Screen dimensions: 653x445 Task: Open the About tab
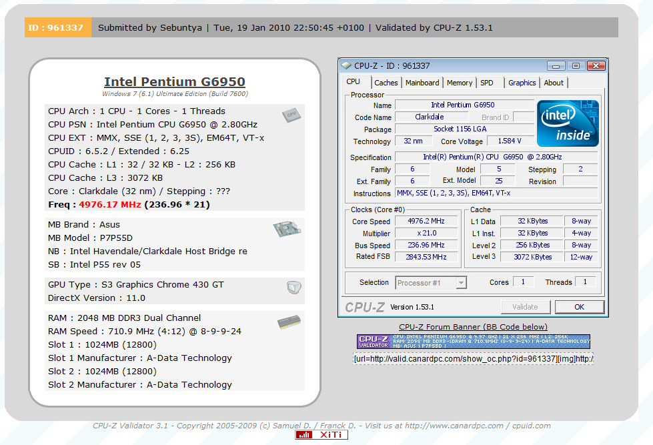[x=554, y=83]
